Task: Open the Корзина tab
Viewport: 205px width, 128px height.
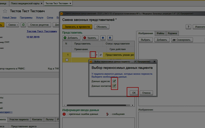Action: coord(172,33)
